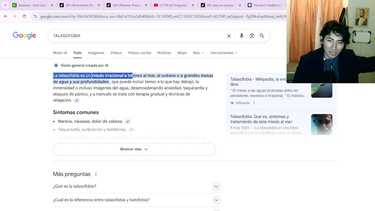Expand overview with Mostrar más button
Viewport: 375px width, 211px height.
134,149
